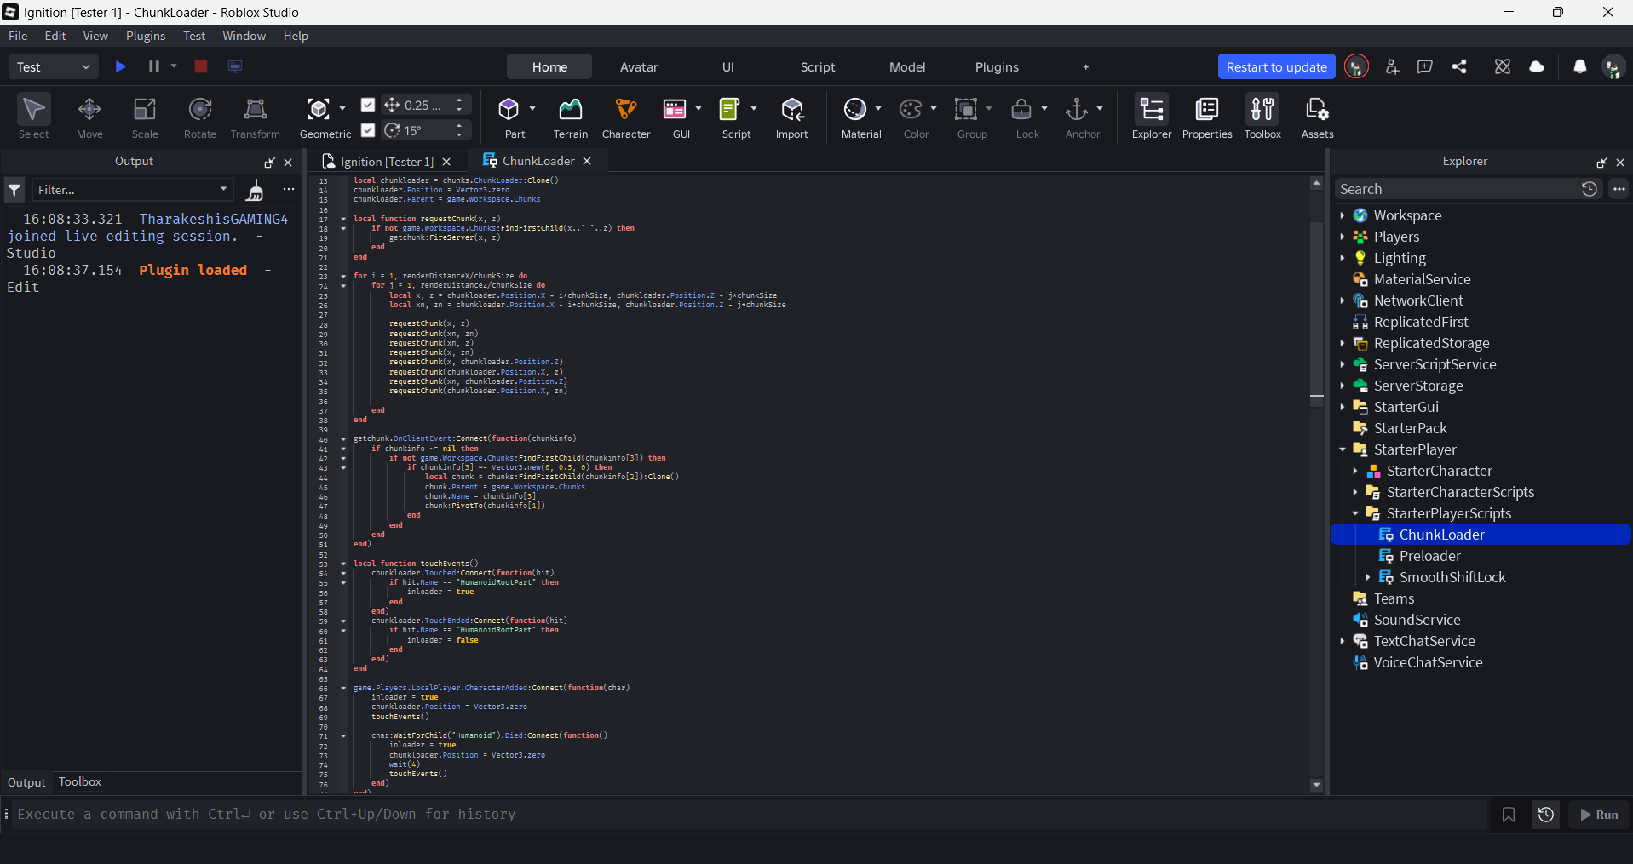Open the Toolbox
Viewport: 1633px width, 864px height.
coord(1262,117)
